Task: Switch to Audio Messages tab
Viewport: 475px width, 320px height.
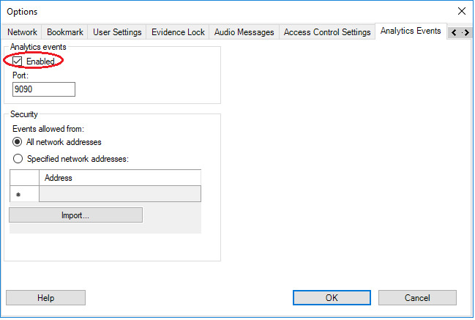Action: (244, 32)
